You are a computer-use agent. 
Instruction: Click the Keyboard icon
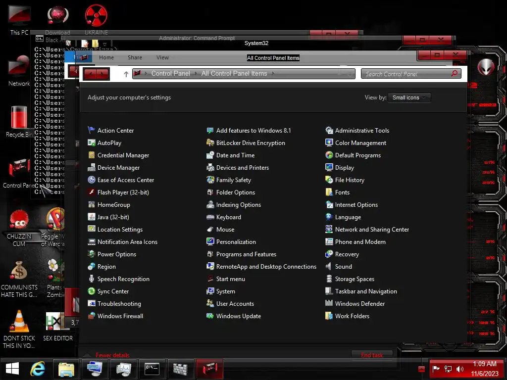click(x=210, y=217)
